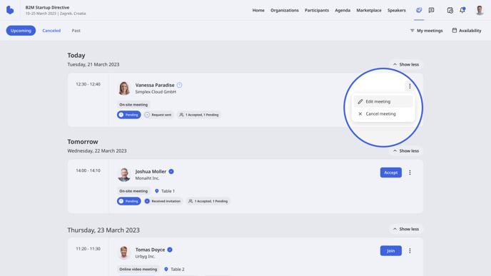
Task: Collapse Thursday 23 March section
Action: tap(406, 229)
